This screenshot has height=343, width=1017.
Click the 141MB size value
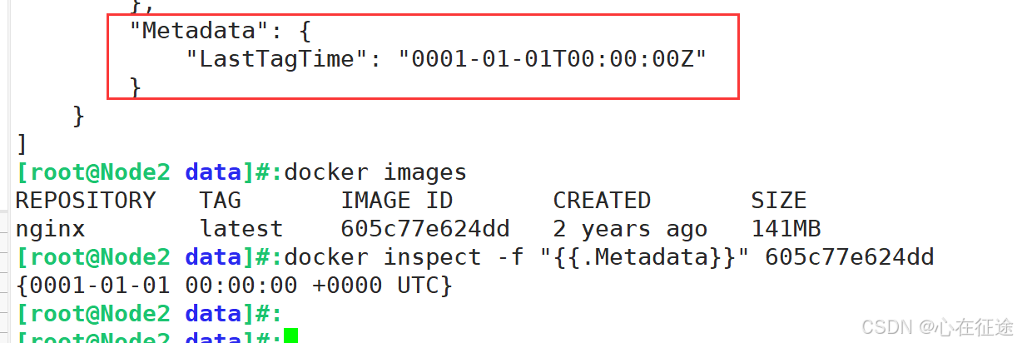(x=786, y=229)
